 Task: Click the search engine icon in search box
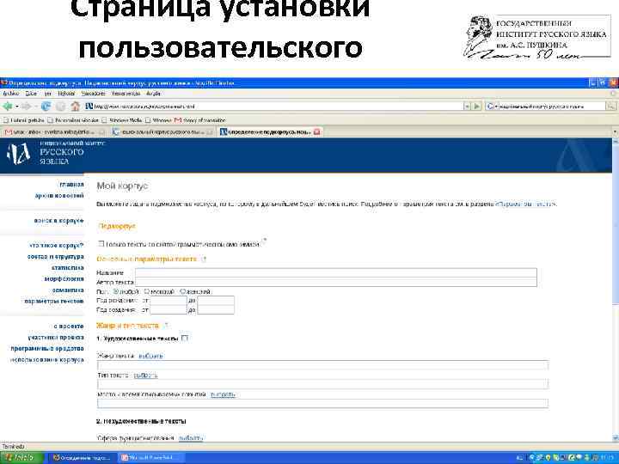[x=490, y=107]
